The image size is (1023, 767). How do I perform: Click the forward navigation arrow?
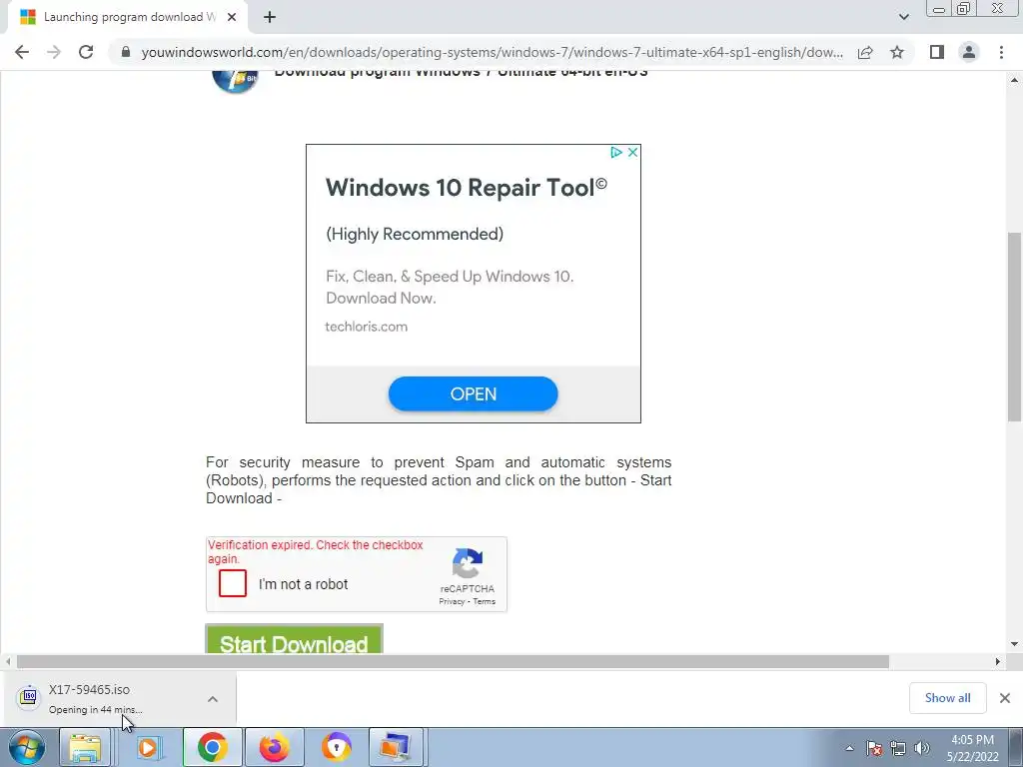[54, 52]
